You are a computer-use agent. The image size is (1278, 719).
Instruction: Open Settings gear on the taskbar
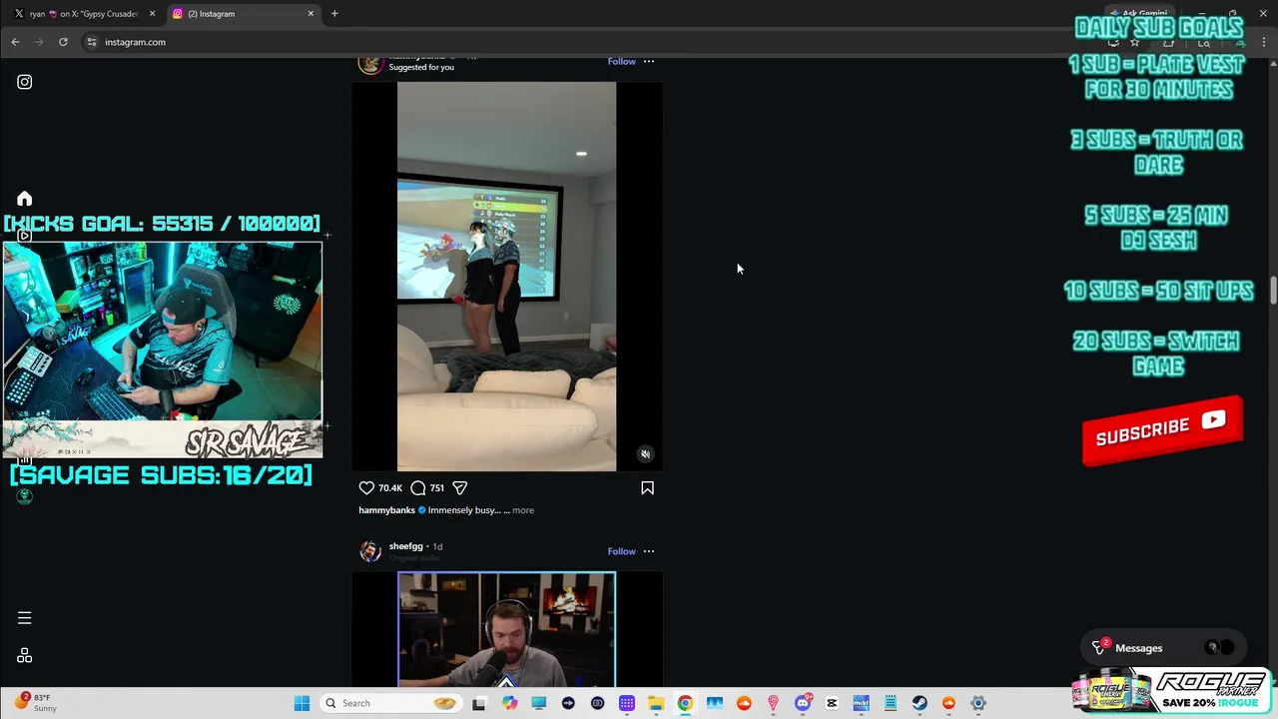[x=978, y=703]
